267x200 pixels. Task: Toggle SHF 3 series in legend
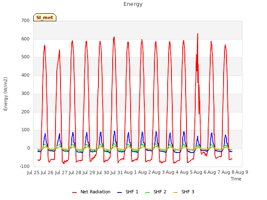tap(184, 192)
